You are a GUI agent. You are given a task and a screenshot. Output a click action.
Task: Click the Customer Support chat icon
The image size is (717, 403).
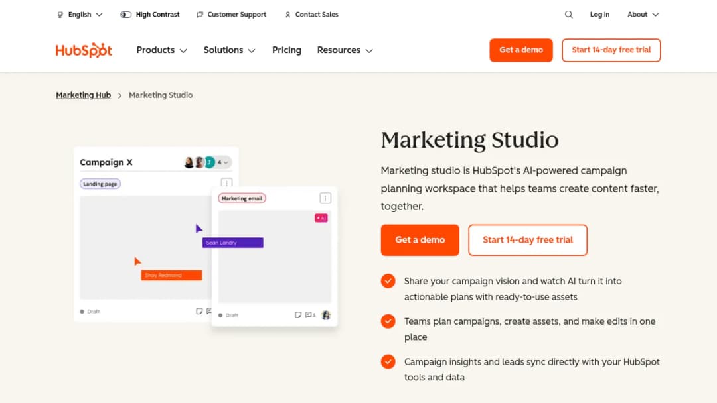(x=200, y=15)
